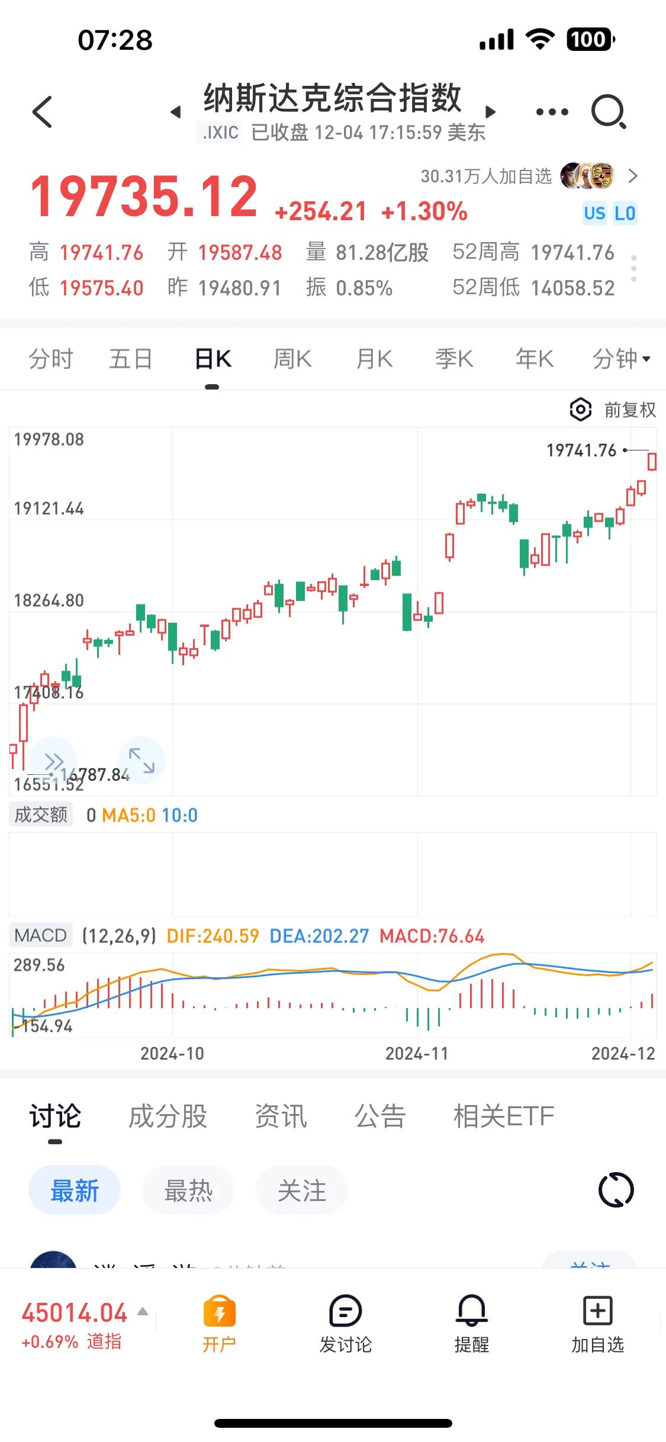Viewport: 666px width, 1442px height.
Task: Tap 发讨论 post discussion icon
Action: [346, 1324]
